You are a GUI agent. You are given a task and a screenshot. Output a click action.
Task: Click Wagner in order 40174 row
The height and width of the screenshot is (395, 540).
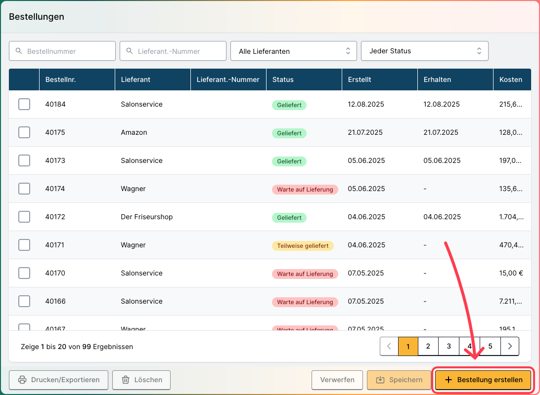[x=134, y=189]
